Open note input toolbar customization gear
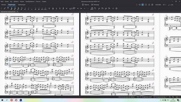 click(x=117, y=8)
